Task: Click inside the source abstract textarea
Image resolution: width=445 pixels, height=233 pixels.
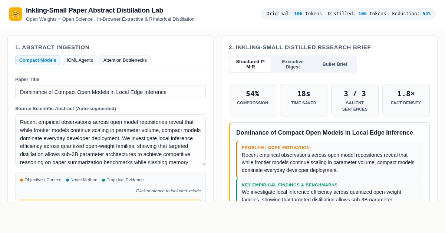Action: click(111, 140)
